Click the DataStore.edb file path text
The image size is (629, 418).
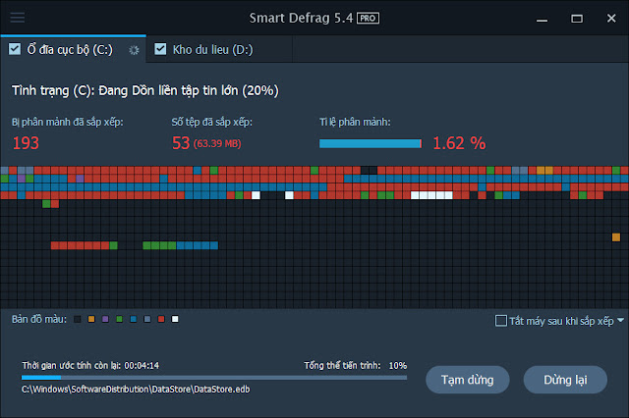pos(136,390)
